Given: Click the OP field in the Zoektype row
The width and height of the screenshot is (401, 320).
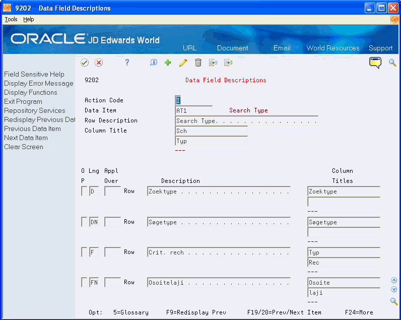Looking at the screenshot, I should pyautogui.click(x=84, y=191).
